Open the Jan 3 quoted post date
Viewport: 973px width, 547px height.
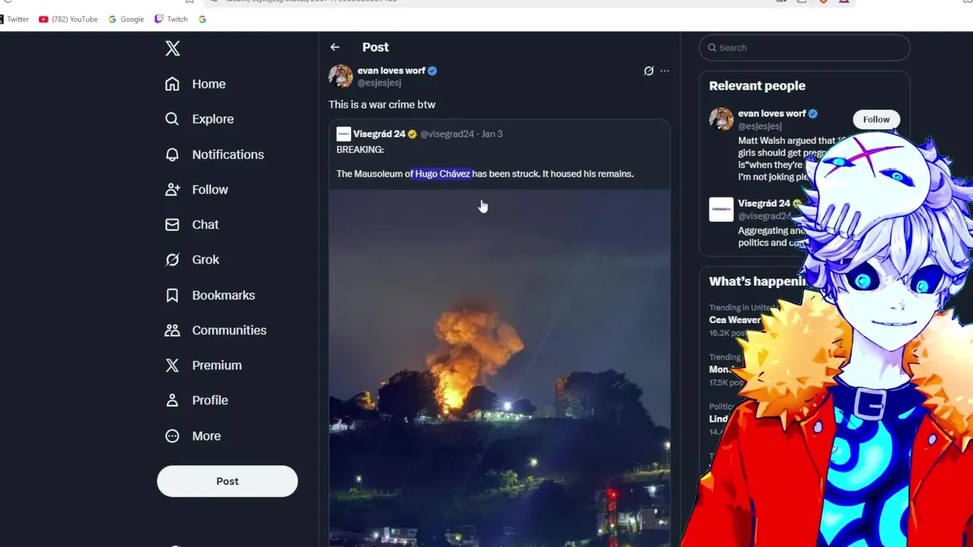pyautogui.click(x=492, y=134)
